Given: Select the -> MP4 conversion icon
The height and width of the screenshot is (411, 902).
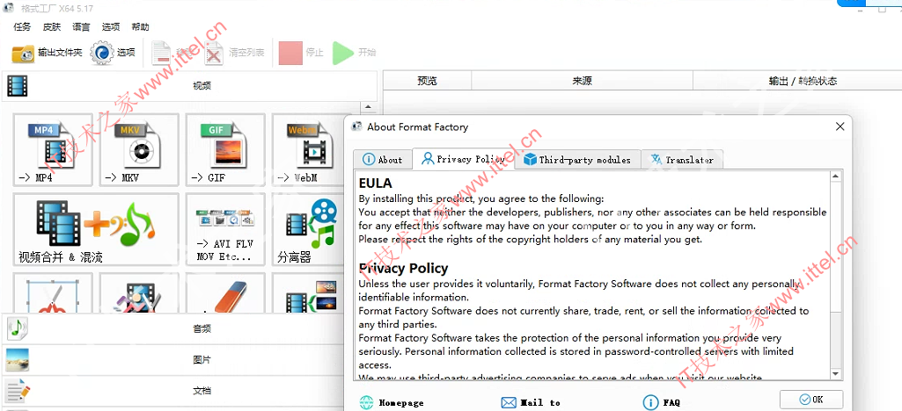Looking at the screenshot, I should [52, 150].
